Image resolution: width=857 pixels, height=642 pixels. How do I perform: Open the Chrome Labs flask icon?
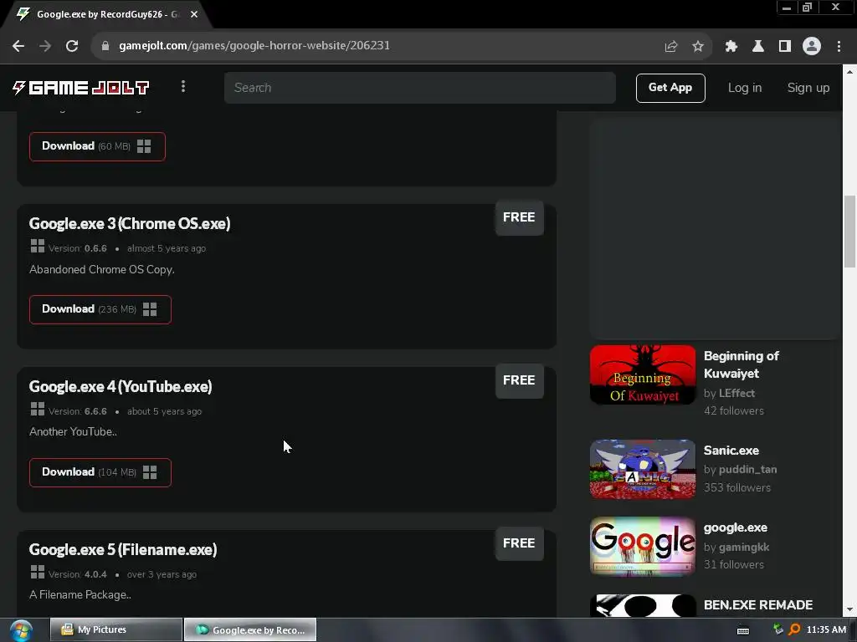(758, 46)
